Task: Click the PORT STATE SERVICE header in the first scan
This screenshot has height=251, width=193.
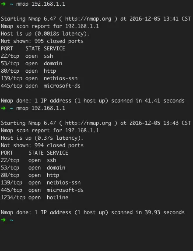Action: tap(33, 49)
